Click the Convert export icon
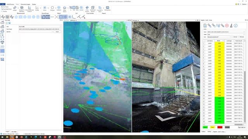This screenshot has width=248, height=139. 100,9
